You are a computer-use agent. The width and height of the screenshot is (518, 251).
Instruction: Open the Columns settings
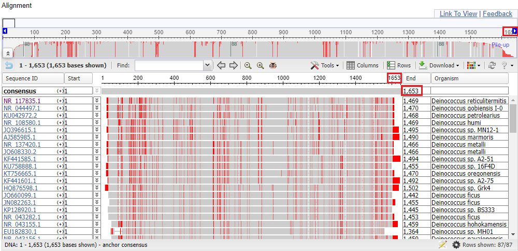[363, 65]
